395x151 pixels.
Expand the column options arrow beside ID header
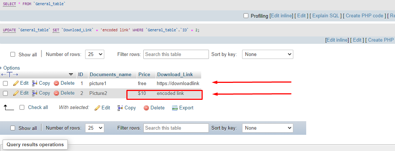[71, 74]
